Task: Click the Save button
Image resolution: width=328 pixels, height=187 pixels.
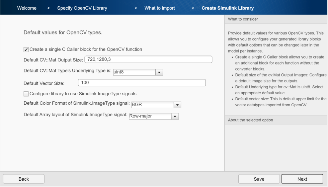Action: pos(259,179)
